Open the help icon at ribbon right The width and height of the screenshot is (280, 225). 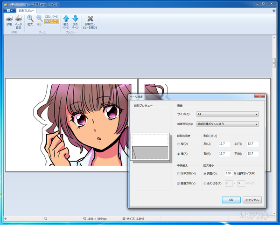[x=274, y=11]
